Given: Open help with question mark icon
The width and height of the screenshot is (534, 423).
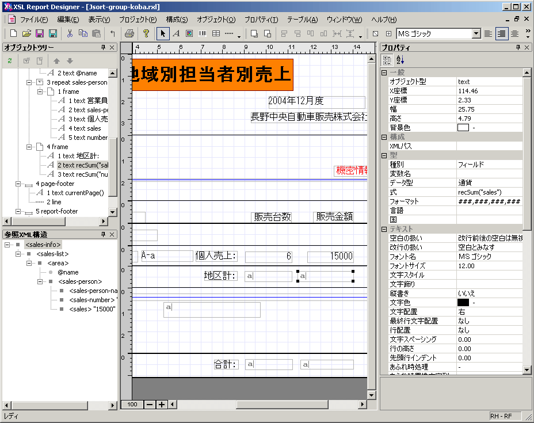Looking at the screenshot, I should click(146, 33).
